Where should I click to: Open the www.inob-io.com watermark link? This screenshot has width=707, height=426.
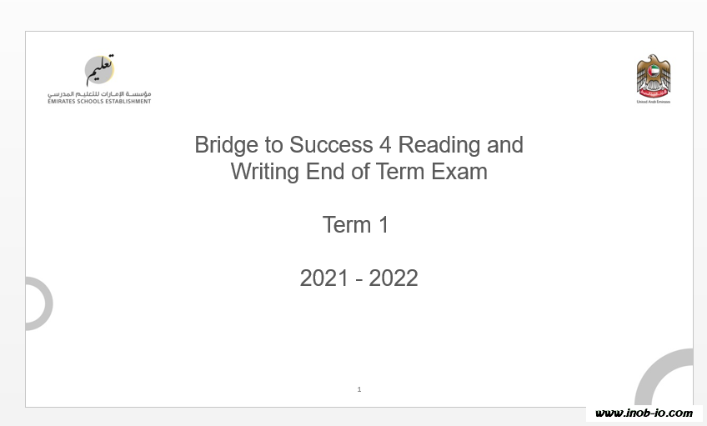[644, 413]
